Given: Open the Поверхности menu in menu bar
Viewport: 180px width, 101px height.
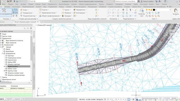Looking at the screenshot, I should click(x=52, y=4).
